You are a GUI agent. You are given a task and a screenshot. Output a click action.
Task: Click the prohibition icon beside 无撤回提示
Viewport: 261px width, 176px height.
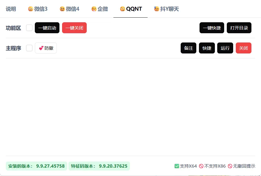click(230, 166)
